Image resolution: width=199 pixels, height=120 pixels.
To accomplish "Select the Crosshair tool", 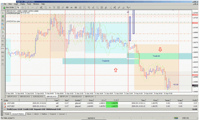I will click(23, 8).
